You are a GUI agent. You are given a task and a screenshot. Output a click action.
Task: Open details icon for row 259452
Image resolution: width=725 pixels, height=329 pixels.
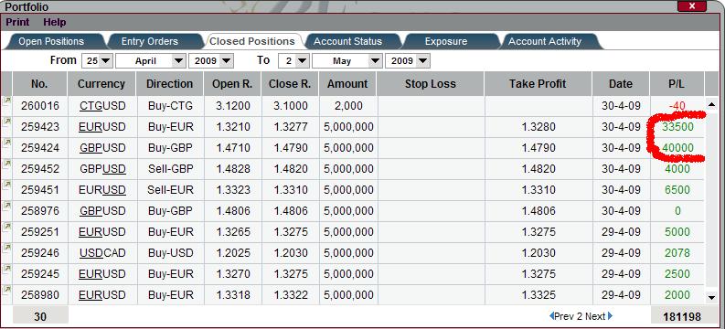coord(6,164)
